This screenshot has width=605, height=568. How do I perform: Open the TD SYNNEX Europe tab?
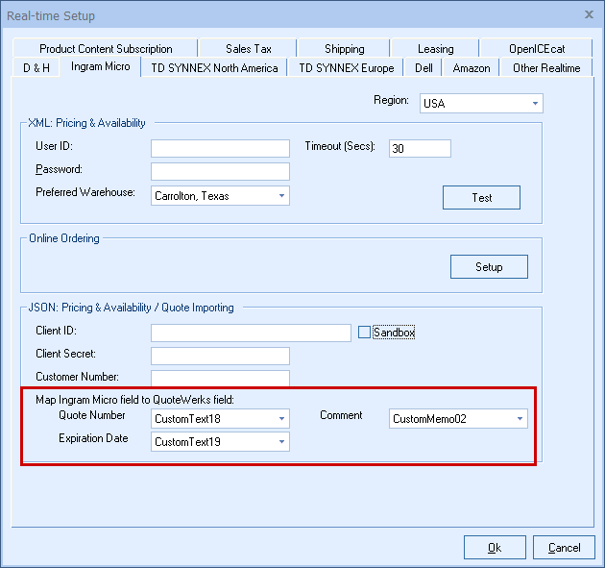346,68
